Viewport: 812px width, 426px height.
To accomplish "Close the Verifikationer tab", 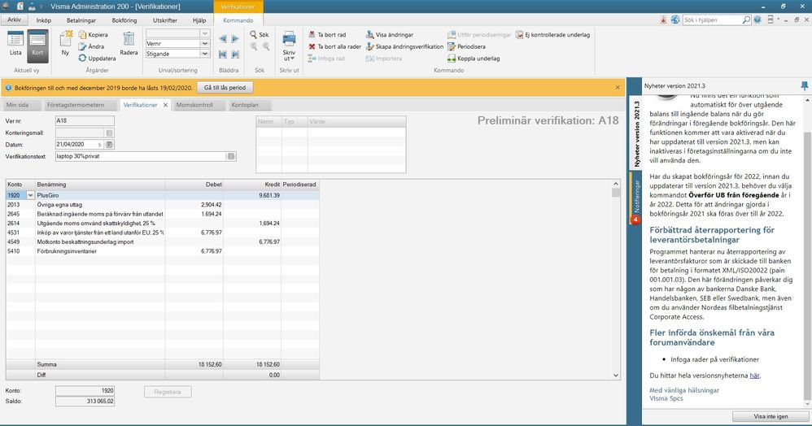I will 165,105.
